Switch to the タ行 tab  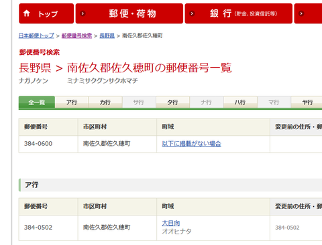click(172, 102)
